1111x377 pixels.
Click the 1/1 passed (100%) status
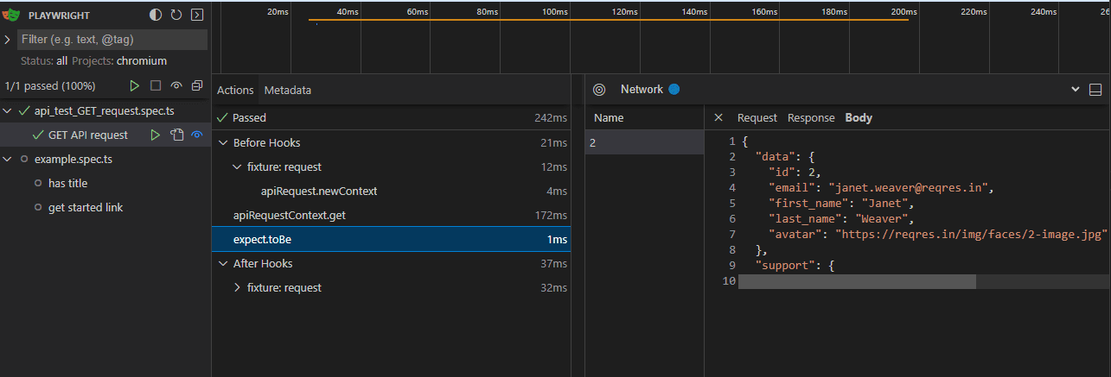[50, 85]
